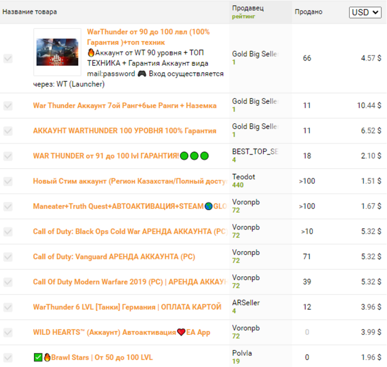This screenshot has height=367, width=387.
Task: Click the green checkmark icon before Brawl Stars
Action: 38,358
